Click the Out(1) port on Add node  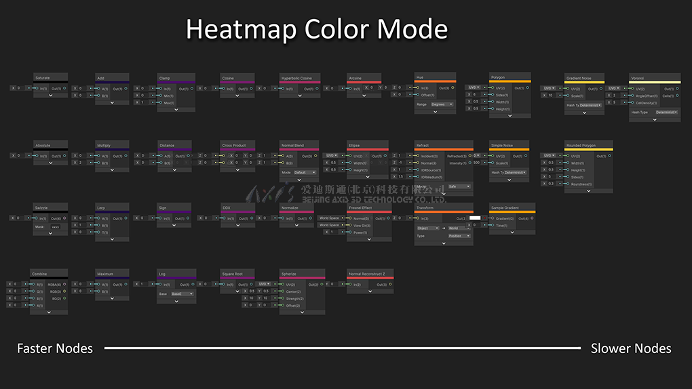pyautogui.click(x=126, y=88)
